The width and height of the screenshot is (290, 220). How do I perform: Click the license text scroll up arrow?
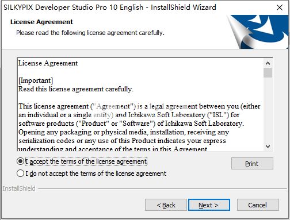[x=268, y=63]
